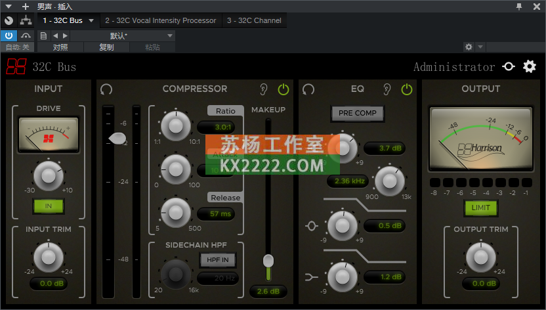Open the sidechain routing icon
This screenshot has height=310, width=546.
[x=26, y=20]
